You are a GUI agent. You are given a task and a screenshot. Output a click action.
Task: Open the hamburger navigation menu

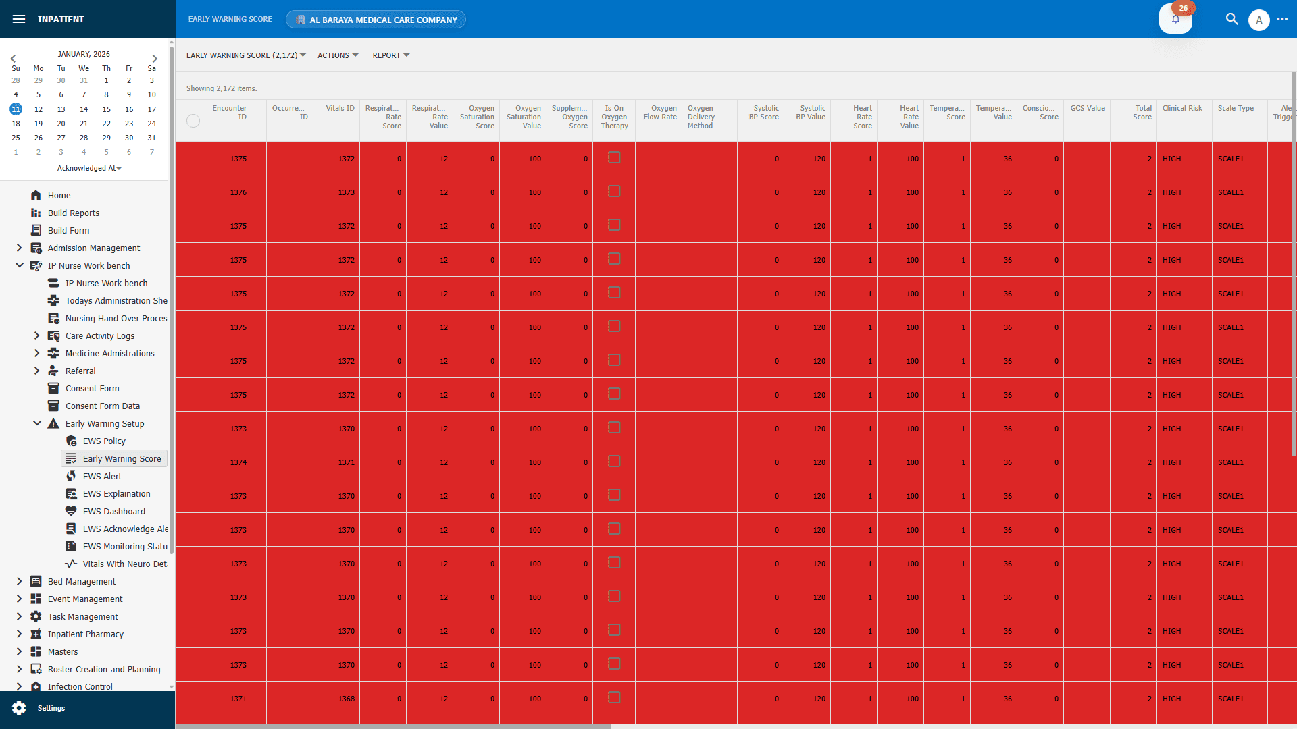pos(19,19)
